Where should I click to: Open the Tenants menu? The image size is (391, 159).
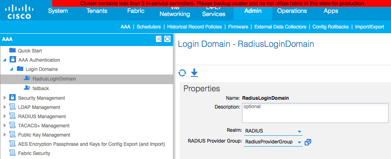point(97,11)
